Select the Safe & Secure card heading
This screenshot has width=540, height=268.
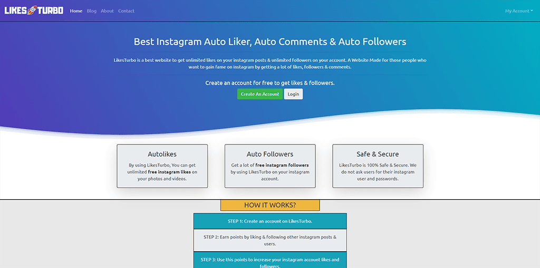pyautogui.click(x=378, y=154)
